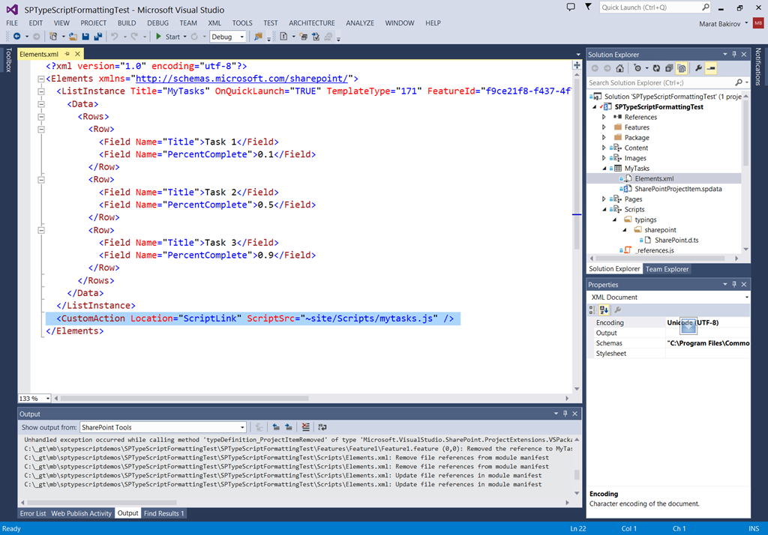
Task: Toggle auto-hide pin on Solution Explorer
Action: coord(734,55)
